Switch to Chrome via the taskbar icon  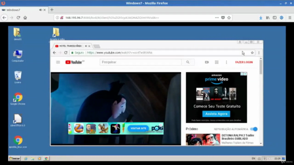pos(46,159)
